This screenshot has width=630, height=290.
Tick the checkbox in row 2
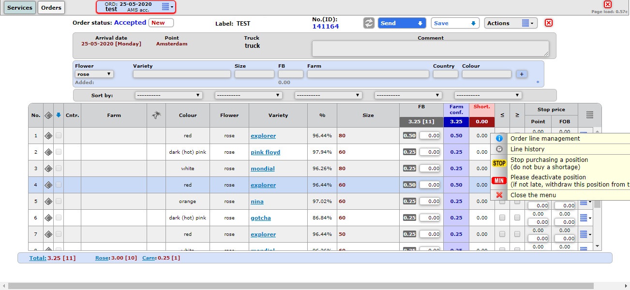(59, 152)
